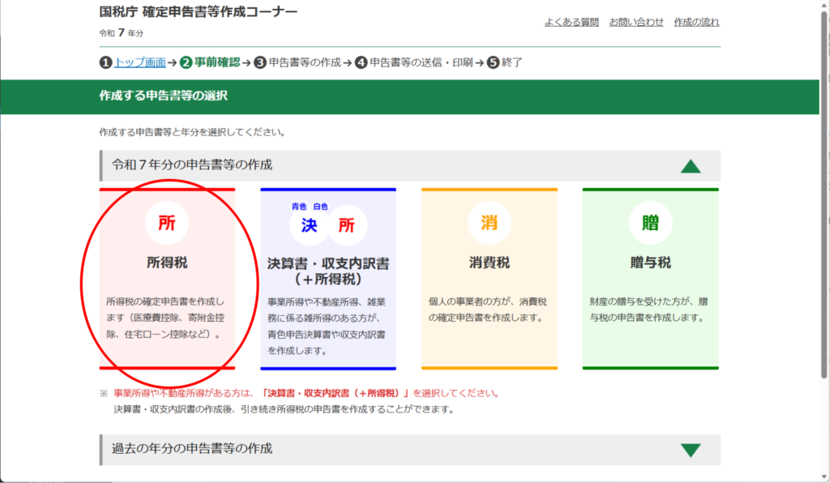Open the 所得税 card title
The image size is (830, 483).
pyautogui.click(x=167, y=263)
